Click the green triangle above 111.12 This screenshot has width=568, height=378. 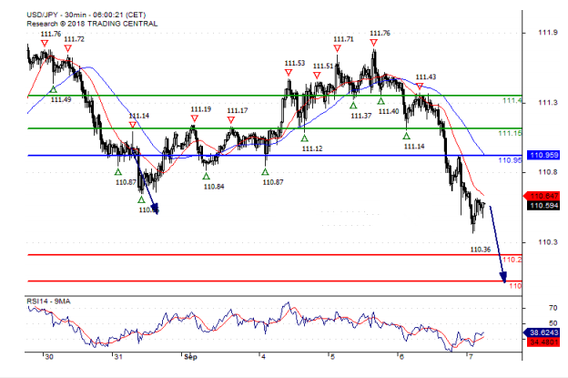pyautogui.click(x=305, y=138)
